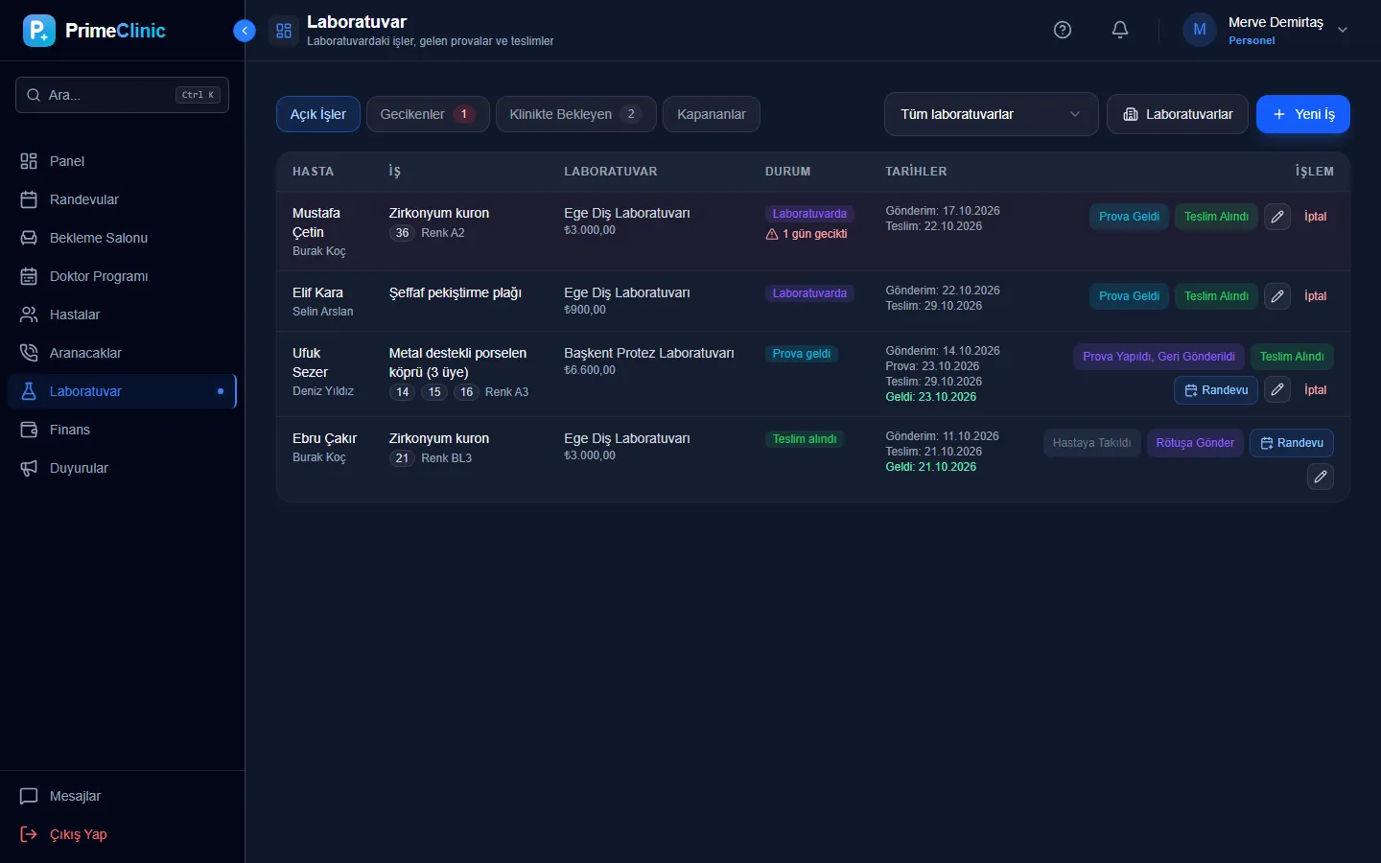
Task: Click the grid icon beside the Laboratuvar title
Action: click(284, 31)
